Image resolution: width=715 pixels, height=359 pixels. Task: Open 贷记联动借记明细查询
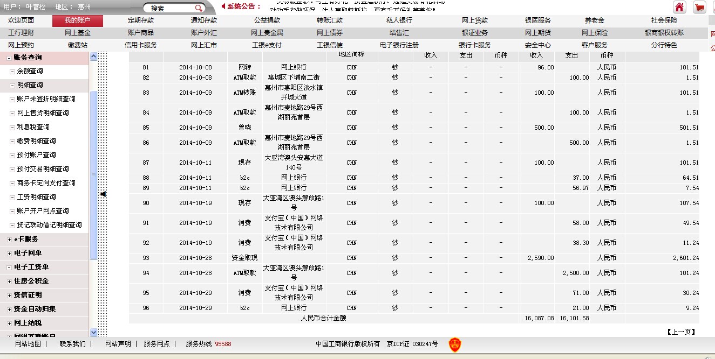(49, 225)
